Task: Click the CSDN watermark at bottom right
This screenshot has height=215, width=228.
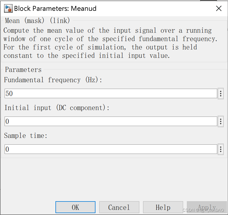Action: point(203,210)
